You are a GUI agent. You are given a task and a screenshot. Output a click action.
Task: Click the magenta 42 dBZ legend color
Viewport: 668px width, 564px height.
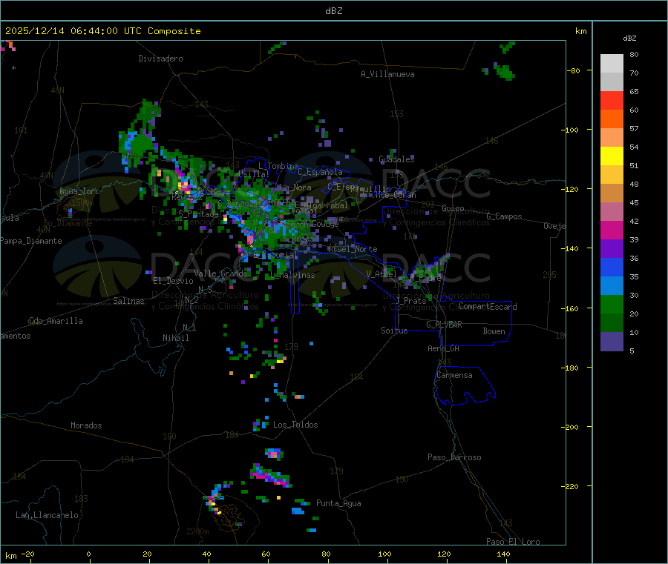[612, 230]
